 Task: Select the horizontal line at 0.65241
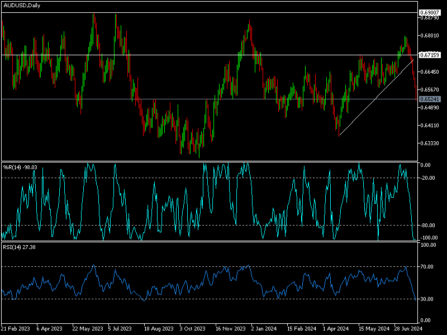coord(223,99)
